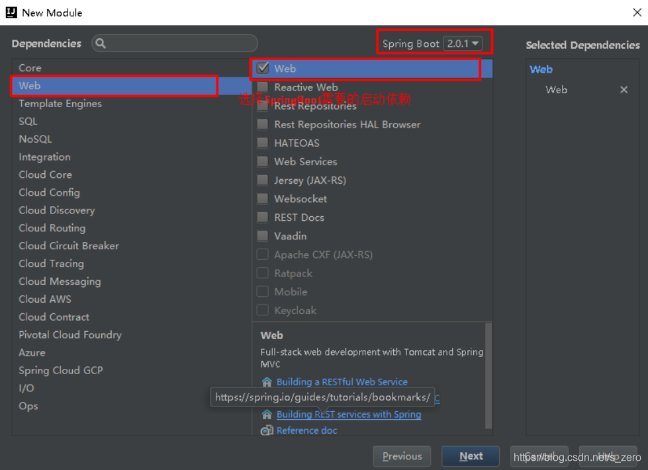The height and width of the screenshot is (470, 648).
Task: Click the Reference doc icon
Action: point(267,430)
